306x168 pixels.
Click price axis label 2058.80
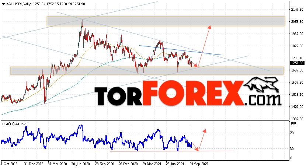(297, 22)
